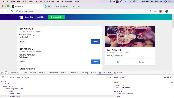The height and width of the screenshot is (98, 174).
Task: Bookmark this page with the star icon
Action: (155, 11)
